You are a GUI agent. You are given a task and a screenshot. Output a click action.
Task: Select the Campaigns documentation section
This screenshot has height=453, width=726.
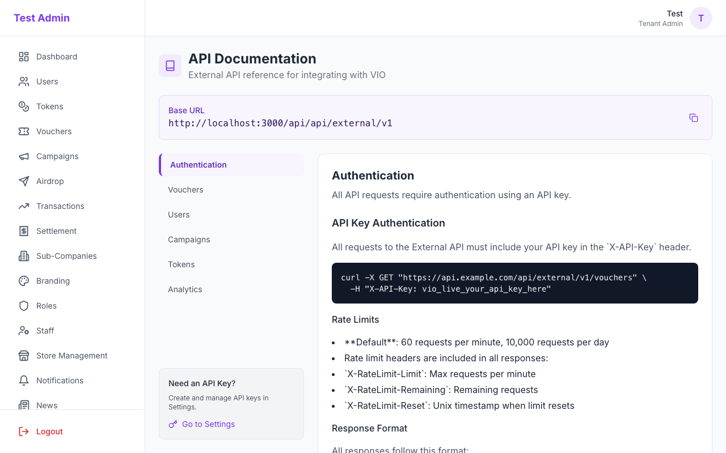pos(189,240)
